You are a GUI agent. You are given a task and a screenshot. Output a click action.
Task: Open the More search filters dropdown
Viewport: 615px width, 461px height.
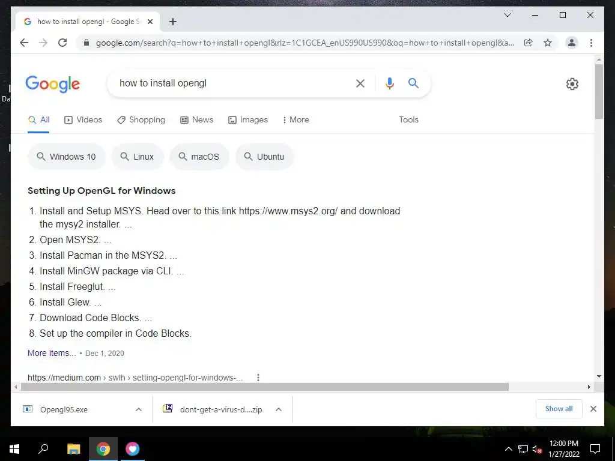click(x=295, y=120)
